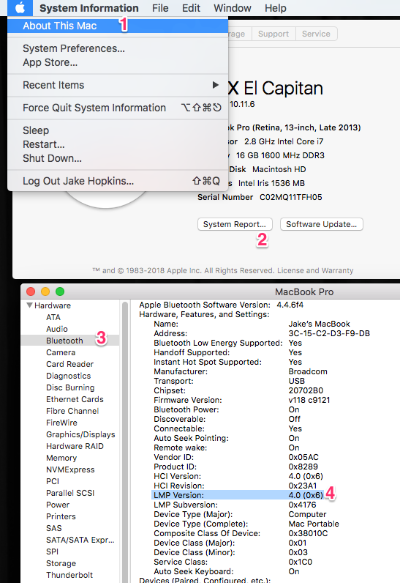Image resolution: width=400 pixels, height=583 pixels.
Task: Open the Help menu
Action: pos(276,8)
